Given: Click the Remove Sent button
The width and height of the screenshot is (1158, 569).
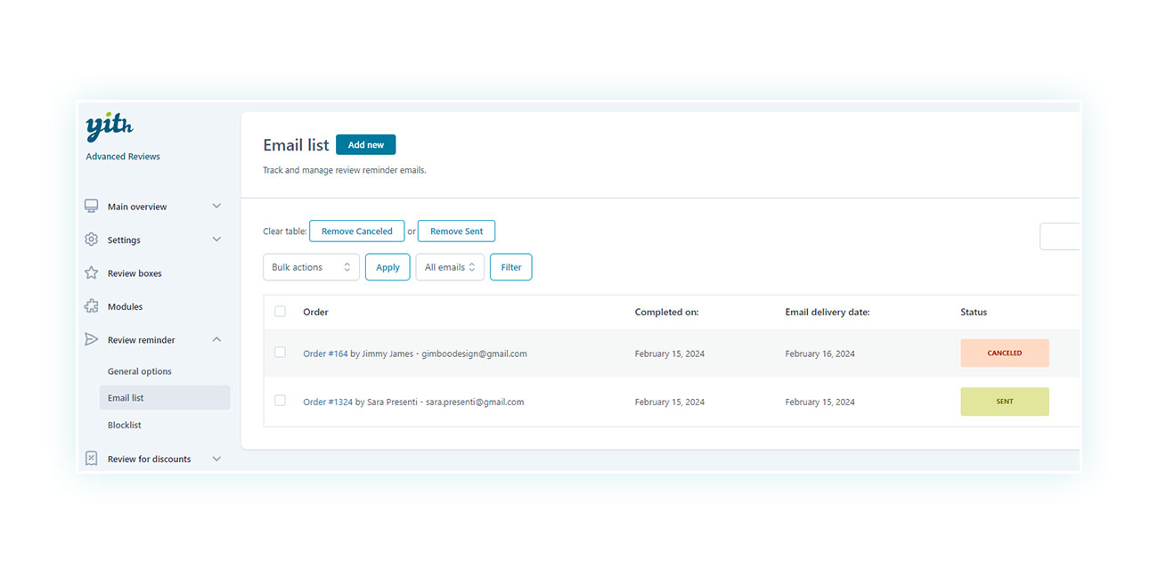Looking at the screenshot, I should (456, 231).
